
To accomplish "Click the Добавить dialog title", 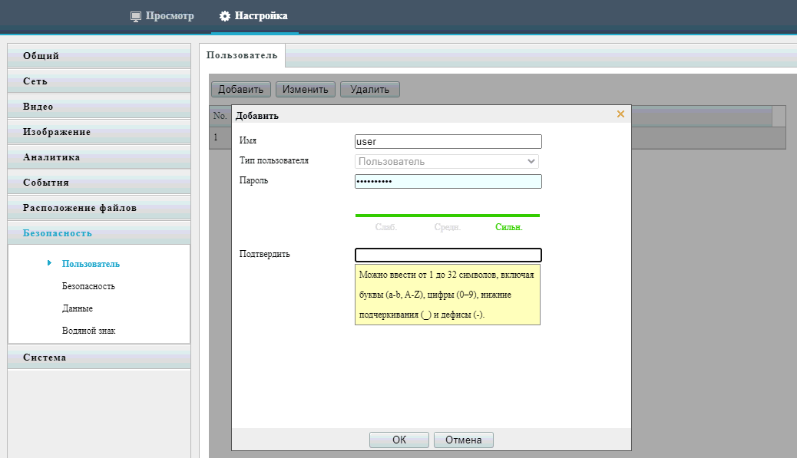I will [x=257, y=116].
